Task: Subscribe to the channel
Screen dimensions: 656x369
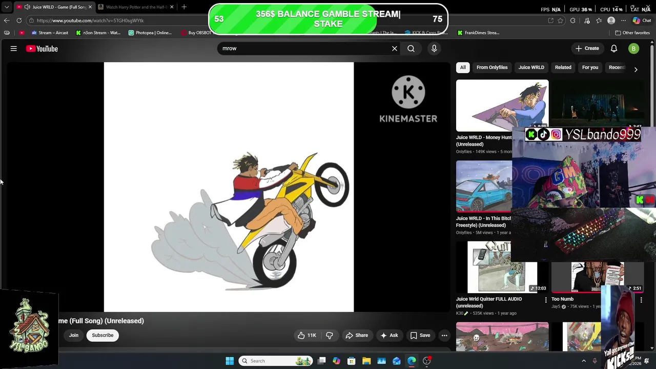Action: point(102,335)
